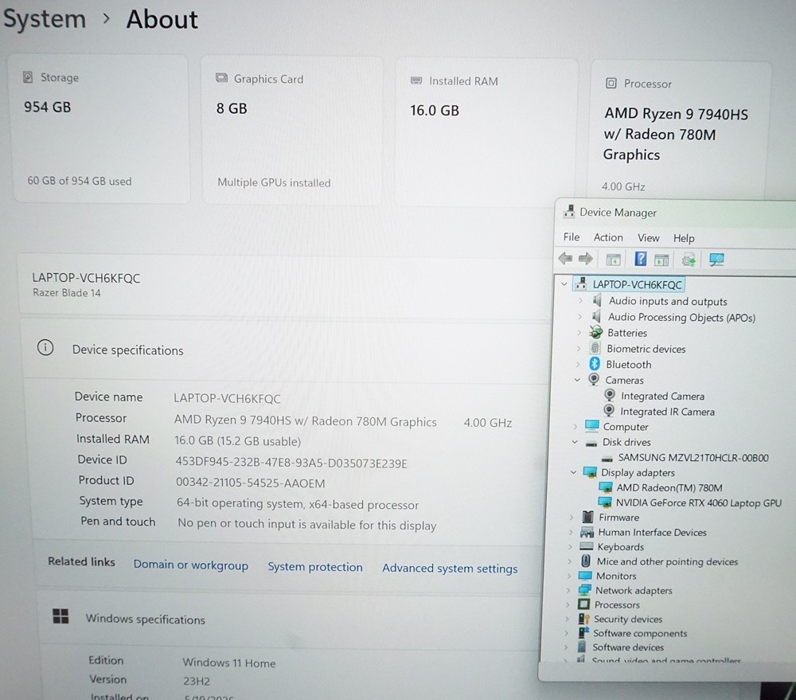Viewport: 796px width, 700px height.
Task: Click the Windows 11 Home edition text
Action: pos(229,663)
